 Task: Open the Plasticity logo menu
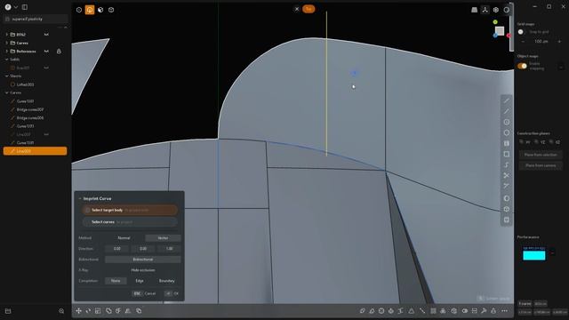pyautogui.click(x=8, y=7)
